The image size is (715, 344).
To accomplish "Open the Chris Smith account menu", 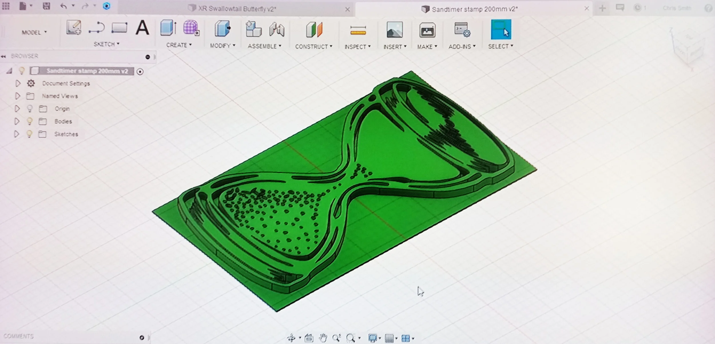I will pos(677,8).
